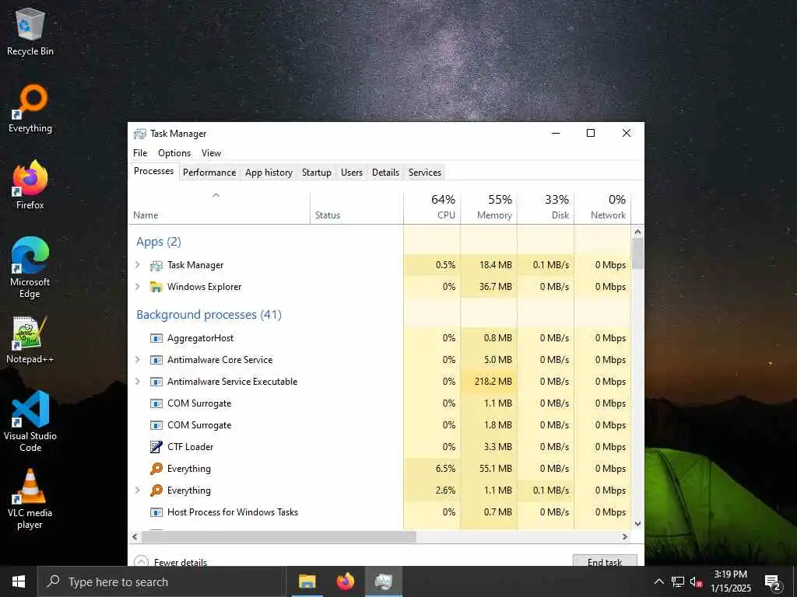Click the muted volume tray icon
Image resolution: width=797 pixels, height=597 pixels.
pos(696,581)
